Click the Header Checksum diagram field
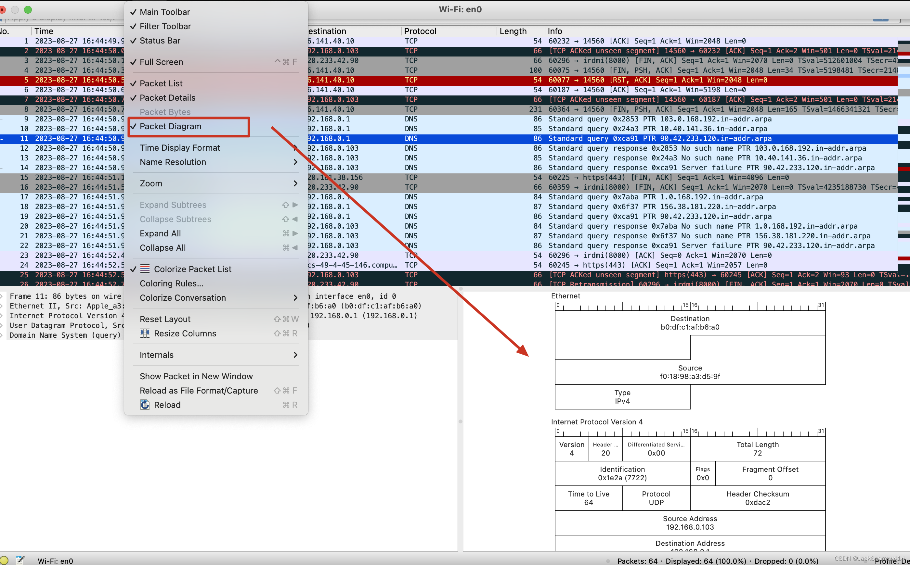The height and width of the screenshot is (565, 910). pyautogui.click(x=757, y=498)
